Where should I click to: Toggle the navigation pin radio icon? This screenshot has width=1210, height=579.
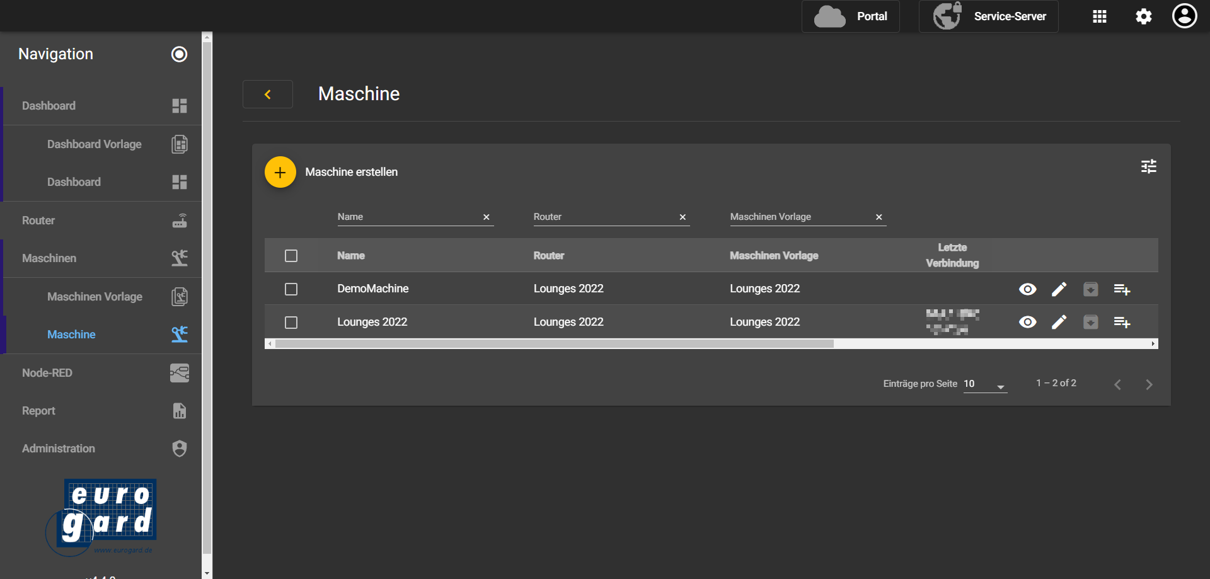179,54
